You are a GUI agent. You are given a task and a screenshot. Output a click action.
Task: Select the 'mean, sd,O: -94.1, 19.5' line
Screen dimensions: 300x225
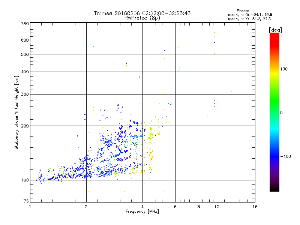point(250,15)
